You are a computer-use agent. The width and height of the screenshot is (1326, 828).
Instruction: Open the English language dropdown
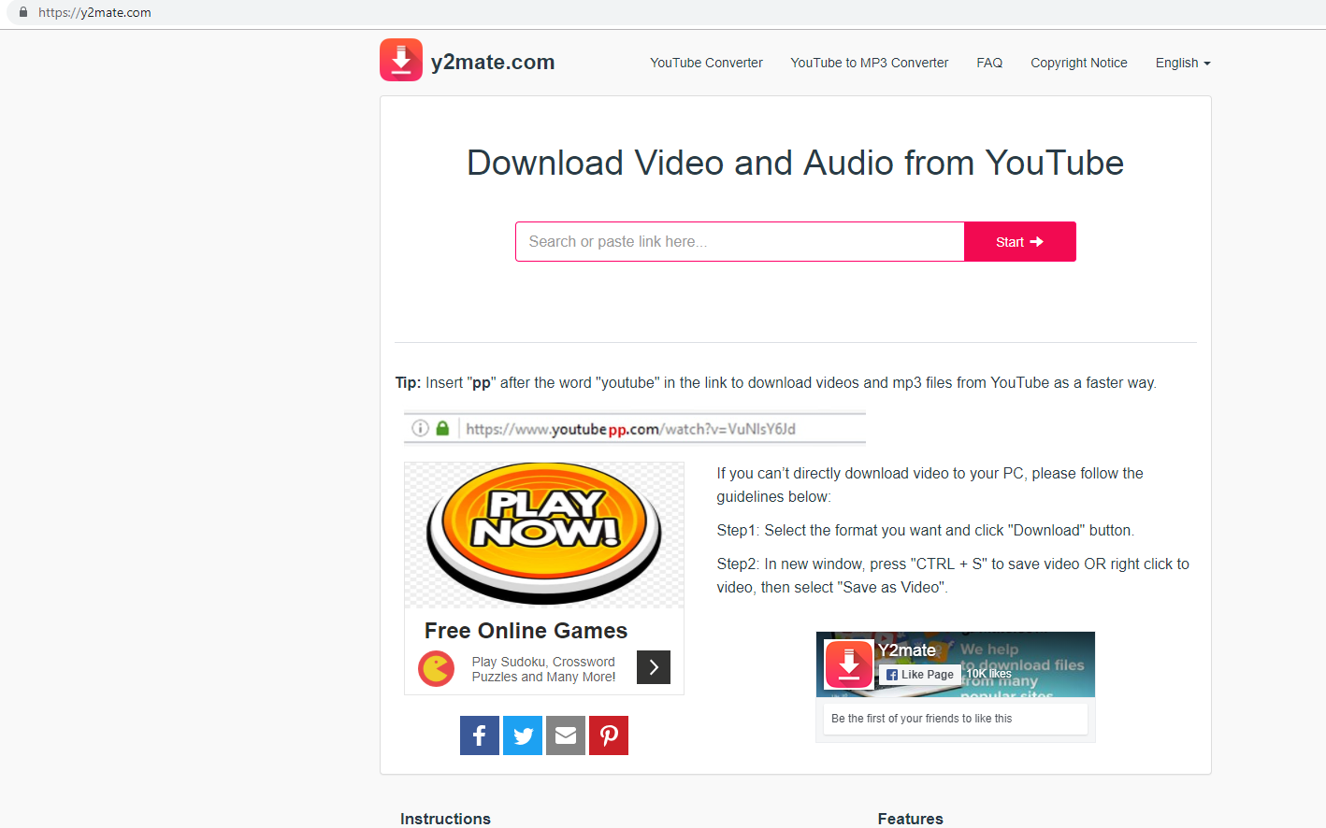(1183, 63)
